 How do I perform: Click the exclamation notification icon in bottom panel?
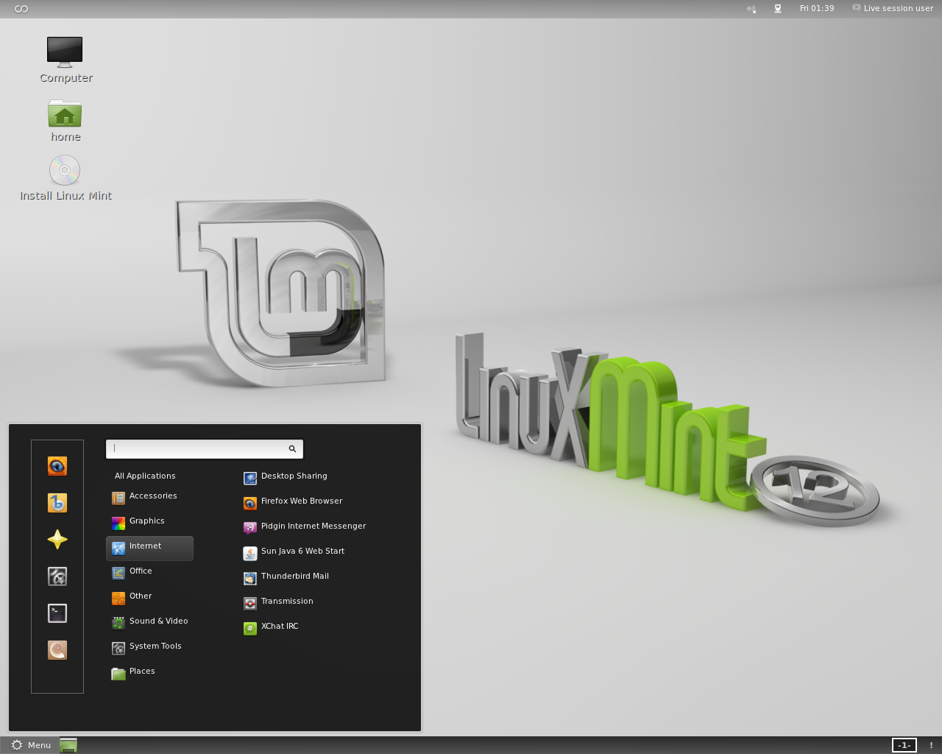[x=931, y=745]
